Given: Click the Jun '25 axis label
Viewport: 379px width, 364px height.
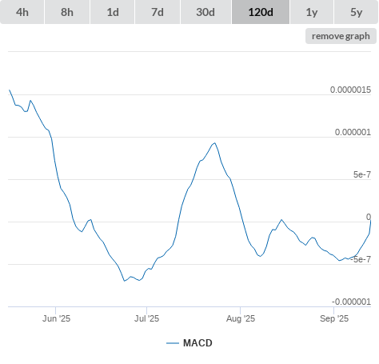Looking at the screenshot, I should pyautogui.click(x=56, y=318).
